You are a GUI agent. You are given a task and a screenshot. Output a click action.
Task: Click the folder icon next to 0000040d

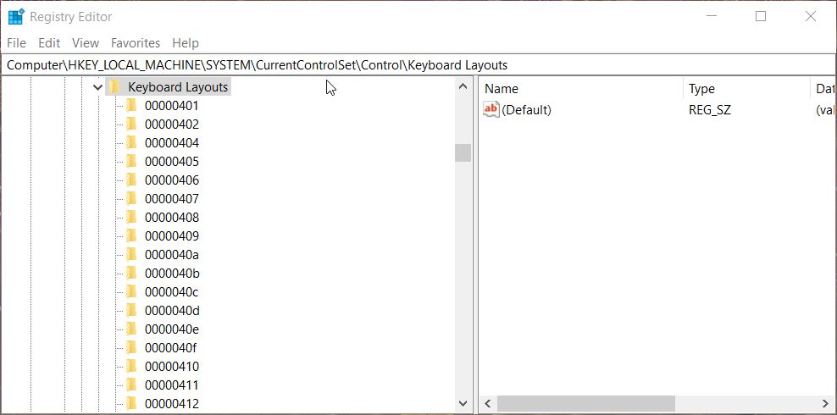(x=131, y=311)
